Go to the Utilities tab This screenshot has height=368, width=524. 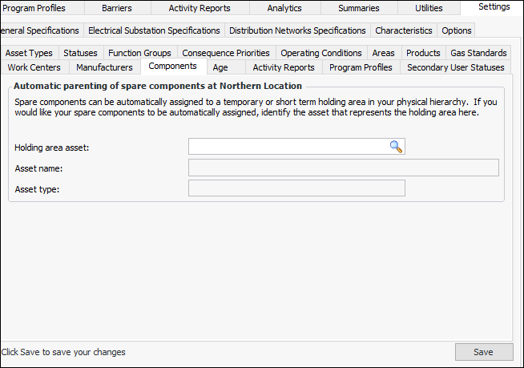429,8
